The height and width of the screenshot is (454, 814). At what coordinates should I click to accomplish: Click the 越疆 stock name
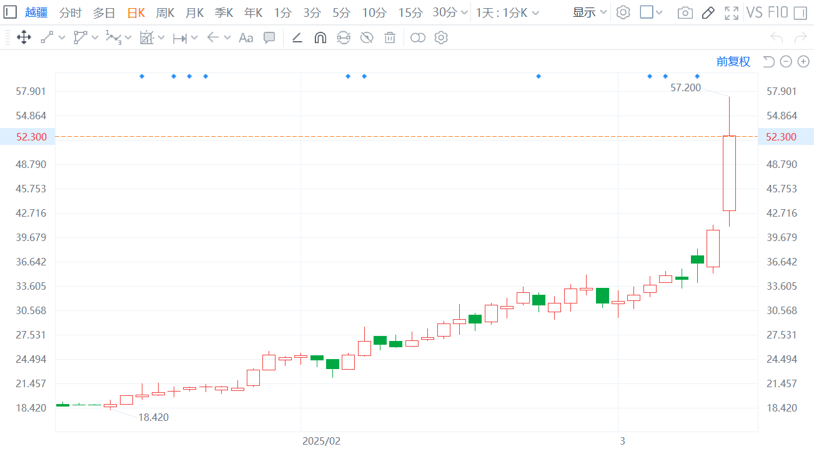click(36, 12)
